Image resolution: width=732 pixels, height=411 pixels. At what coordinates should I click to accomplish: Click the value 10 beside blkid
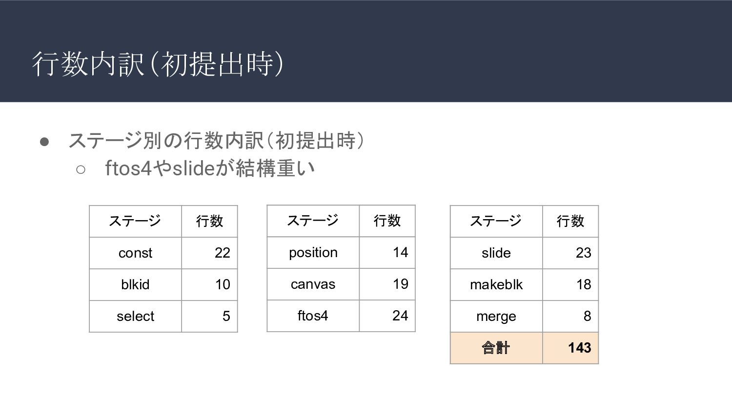pos(209,285)
